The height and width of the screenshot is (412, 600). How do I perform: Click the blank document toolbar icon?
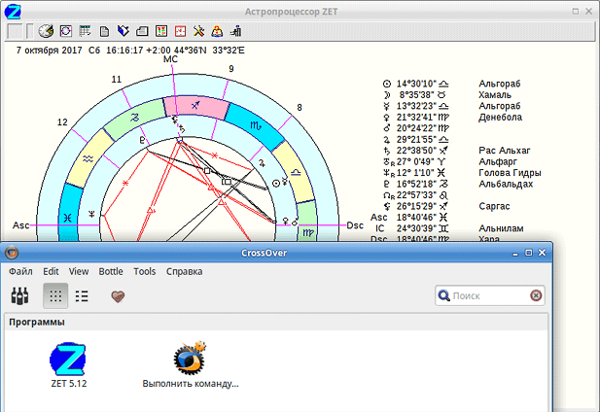pos(104,31)
